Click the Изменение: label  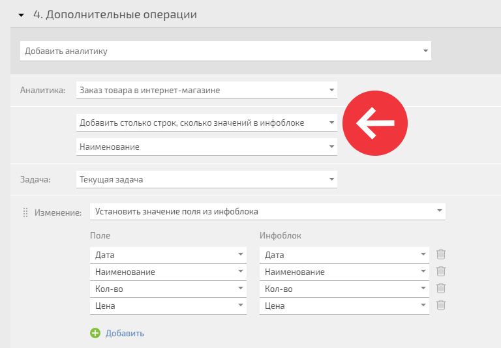coord(58,212)
